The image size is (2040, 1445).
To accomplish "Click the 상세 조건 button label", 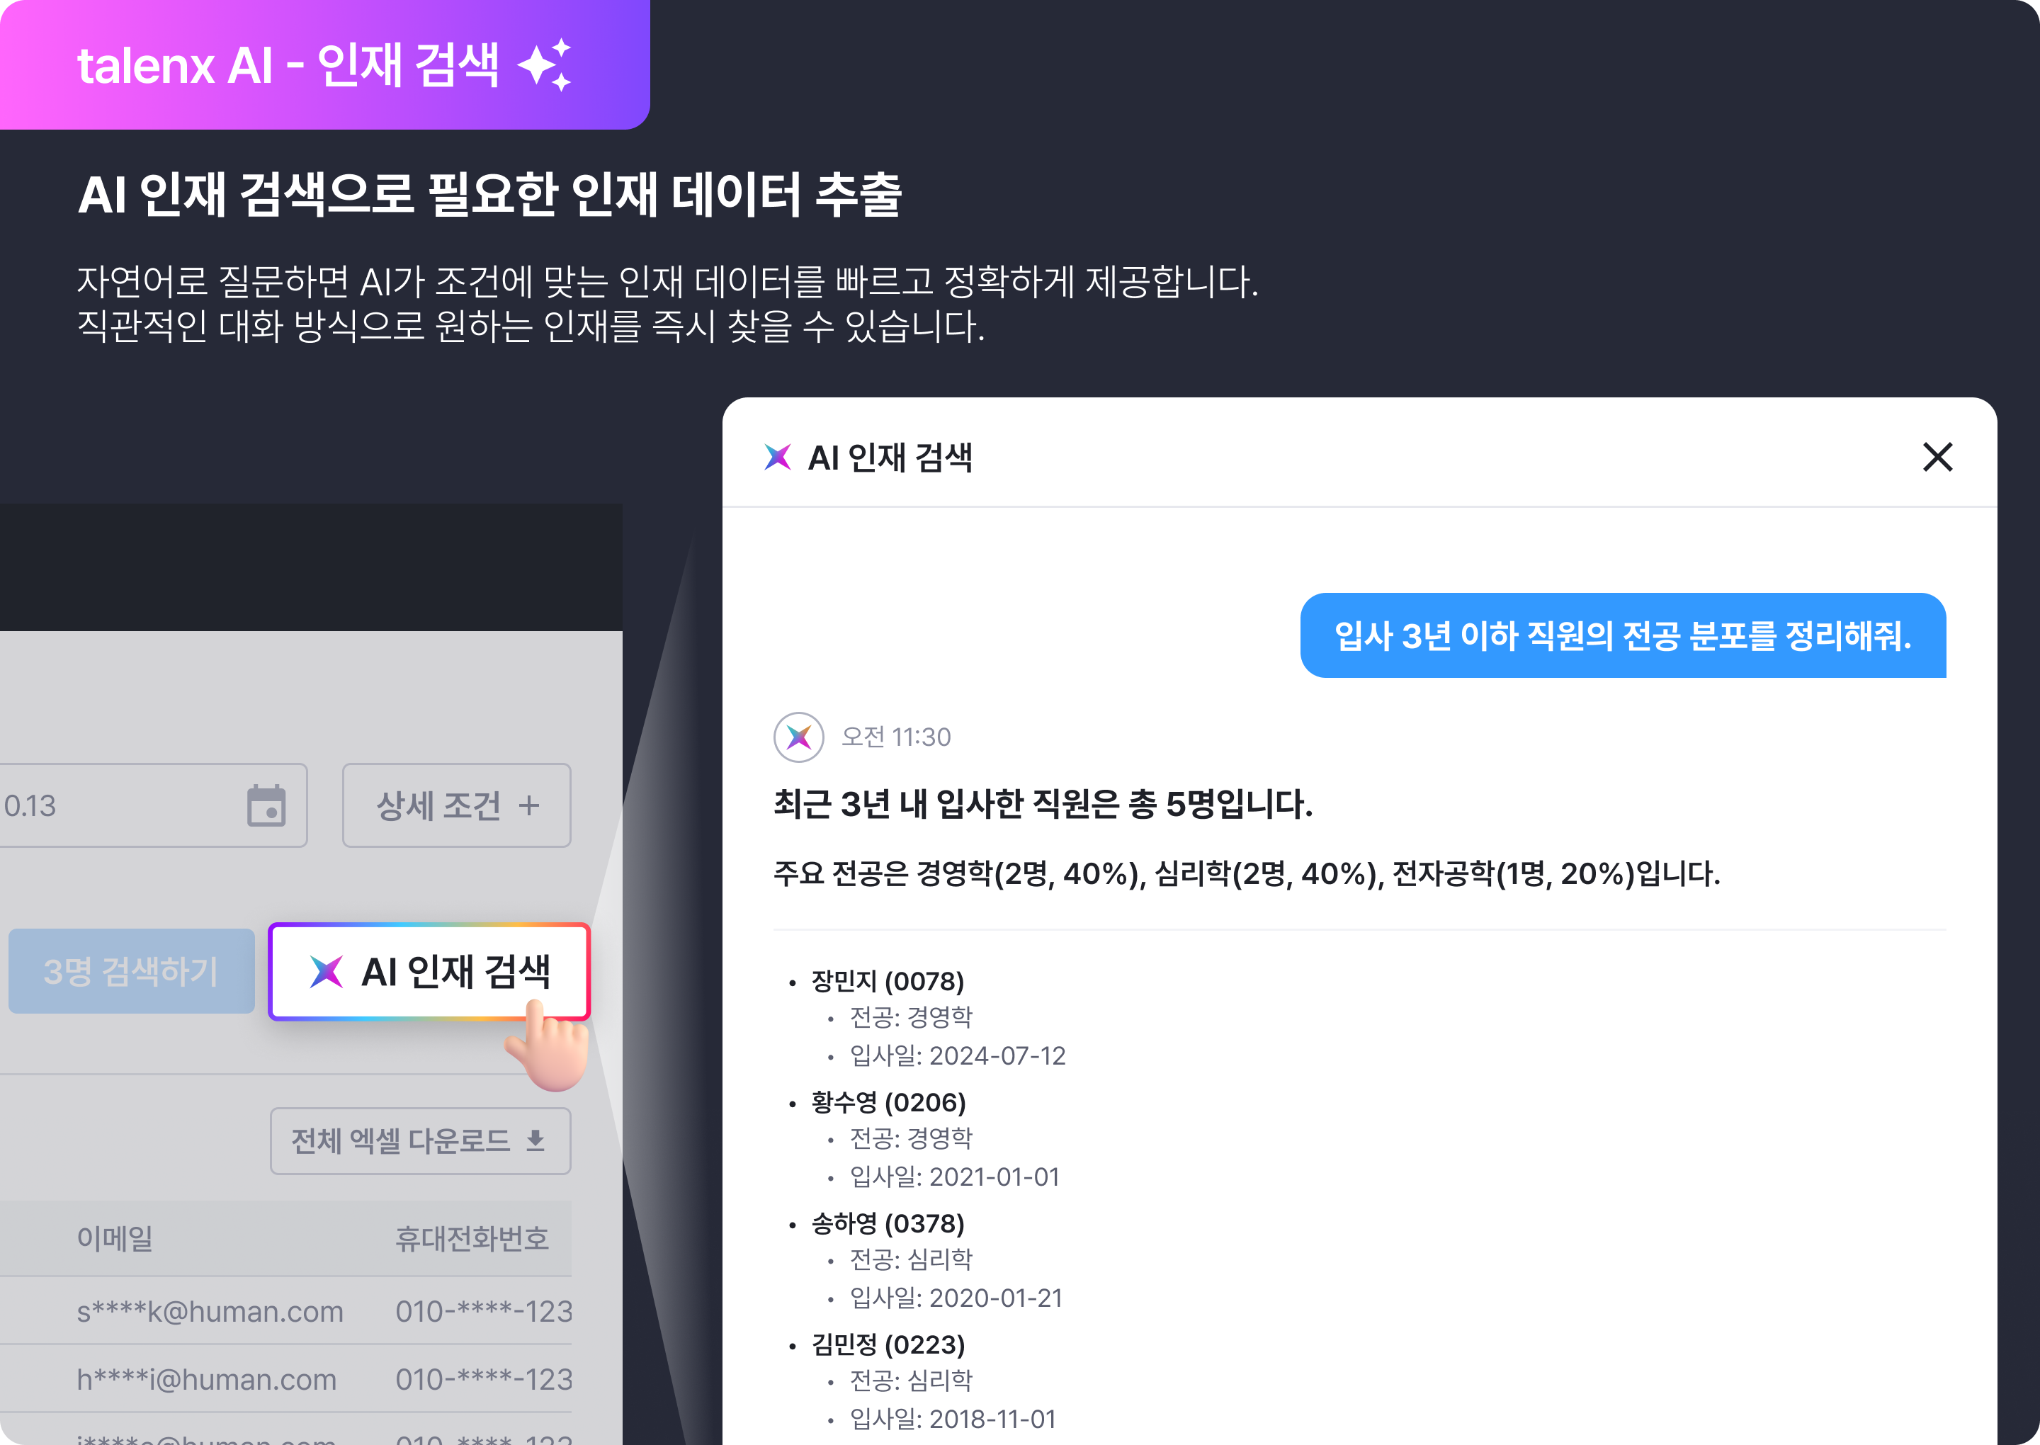I will point(438,805).
